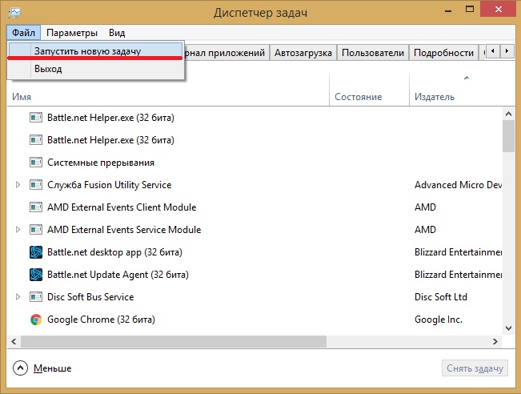Collapse the view with the Меньше arrow icon

pyautogui.click(x=20, y=368)
